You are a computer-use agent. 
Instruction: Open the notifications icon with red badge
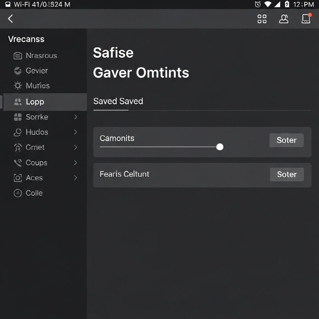click(306, 19)
